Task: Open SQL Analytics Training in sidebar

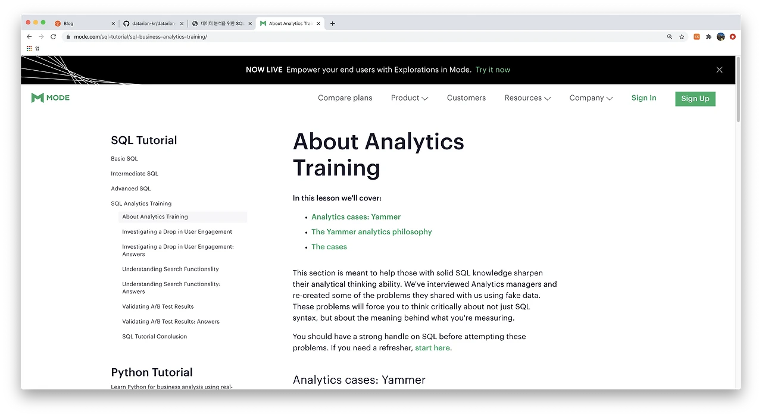Action: click(x=141, y=203)
